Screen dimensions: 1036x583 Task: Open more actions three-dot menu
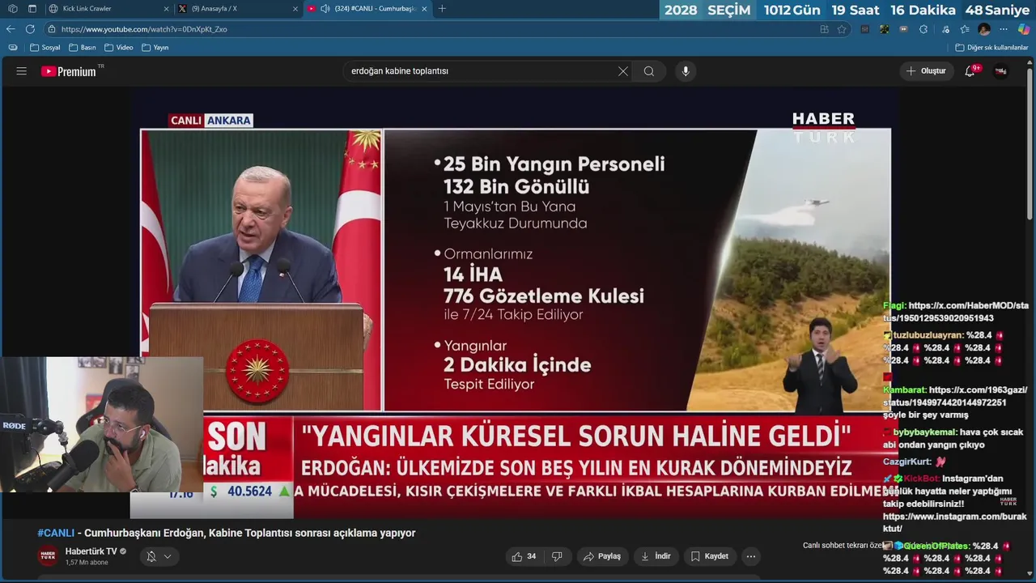(751, 556)
